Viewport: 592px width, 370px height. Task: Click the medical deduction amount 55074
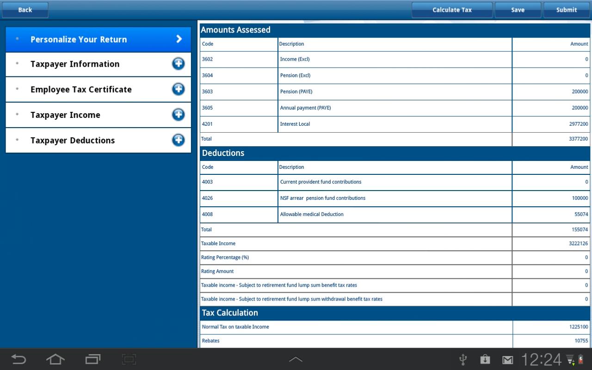pos(581,214)
